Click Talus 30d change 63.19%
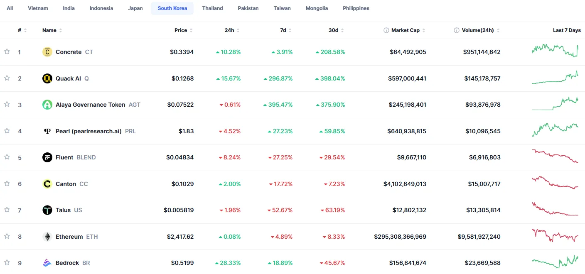Screen dimensions: 585x274 [x=333, y=210]
